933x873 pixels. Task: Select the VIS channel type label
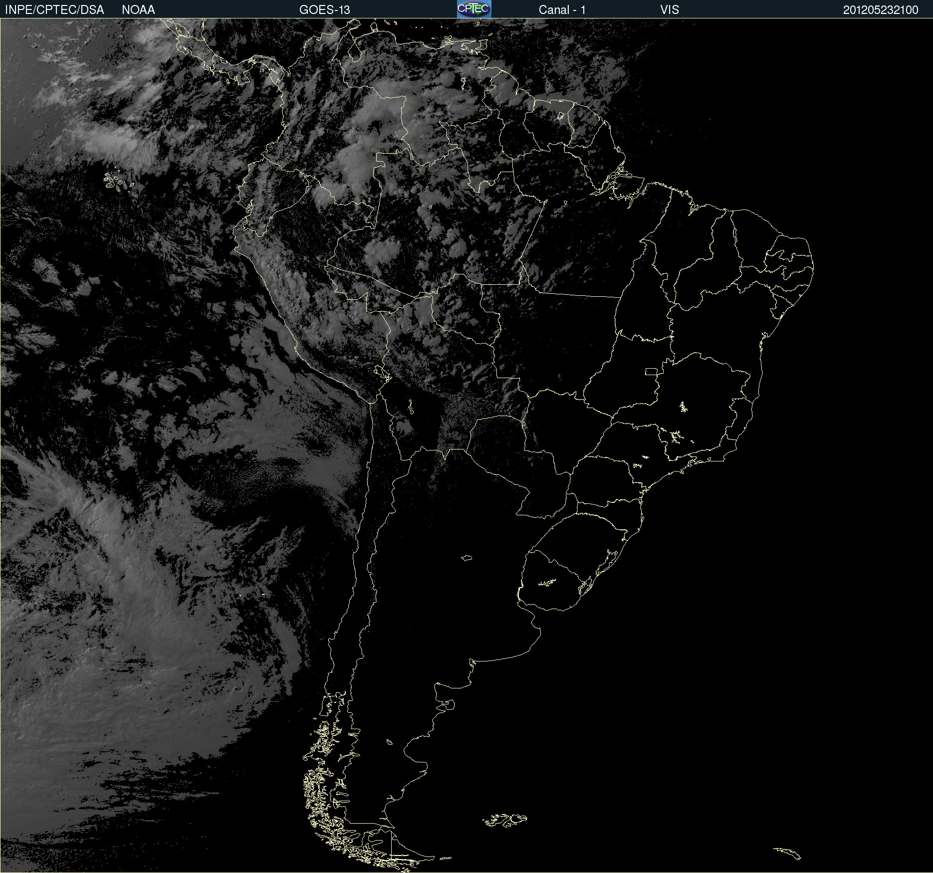tap(670, 10)
